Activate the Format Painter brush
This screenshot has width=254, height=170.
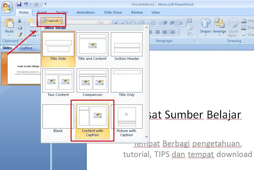[20, 34]
